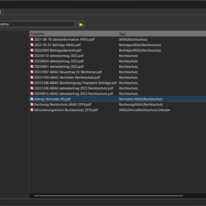Click Rechtsschutz tag of 20230110 Jahresbeitrag 2022 row

129,56
